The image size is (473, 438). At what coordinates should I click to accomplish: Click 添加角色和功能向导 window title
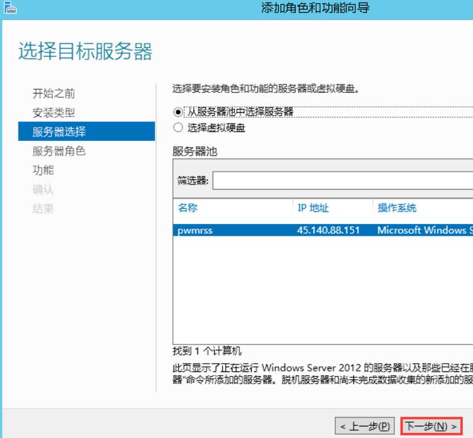point(316,8)
